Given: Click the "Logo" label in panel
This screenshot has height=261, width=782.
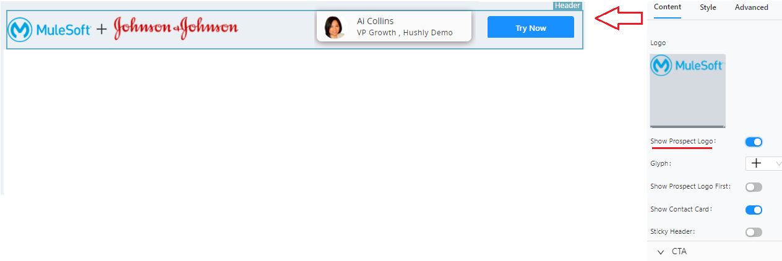Looking at the screenshot, I should click(x=658, y=43).
